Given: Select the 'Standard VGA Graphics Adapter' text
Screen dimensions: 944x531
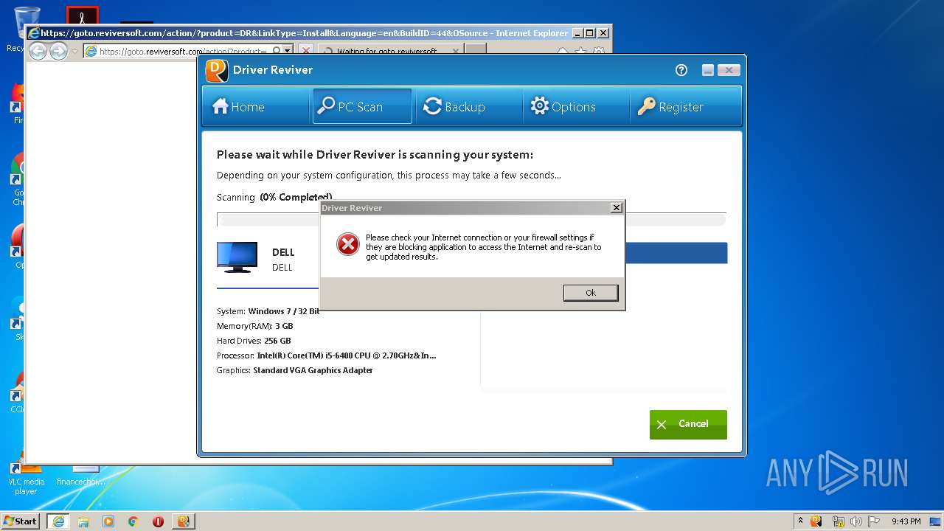Looking at the screenshot, I should point(313,370).
